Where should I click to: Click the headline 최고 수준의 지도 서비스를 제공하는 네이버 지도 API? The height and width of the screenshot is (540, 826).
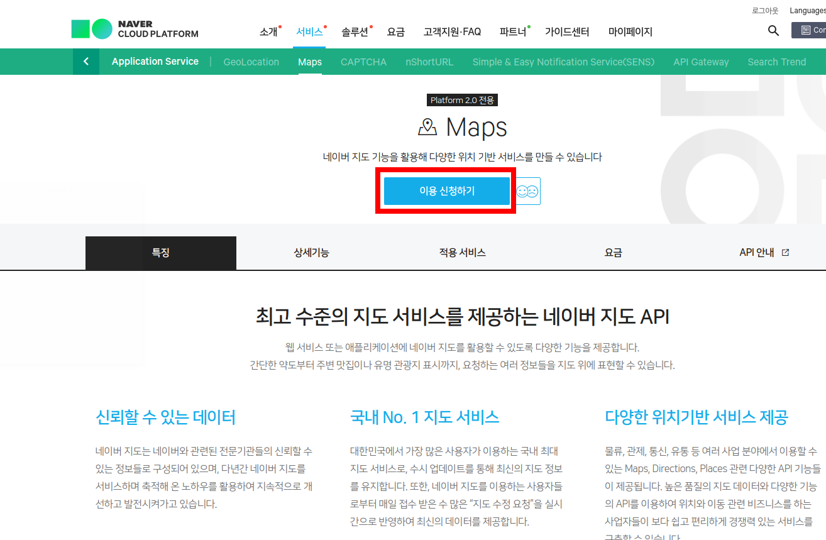(463, 316)
